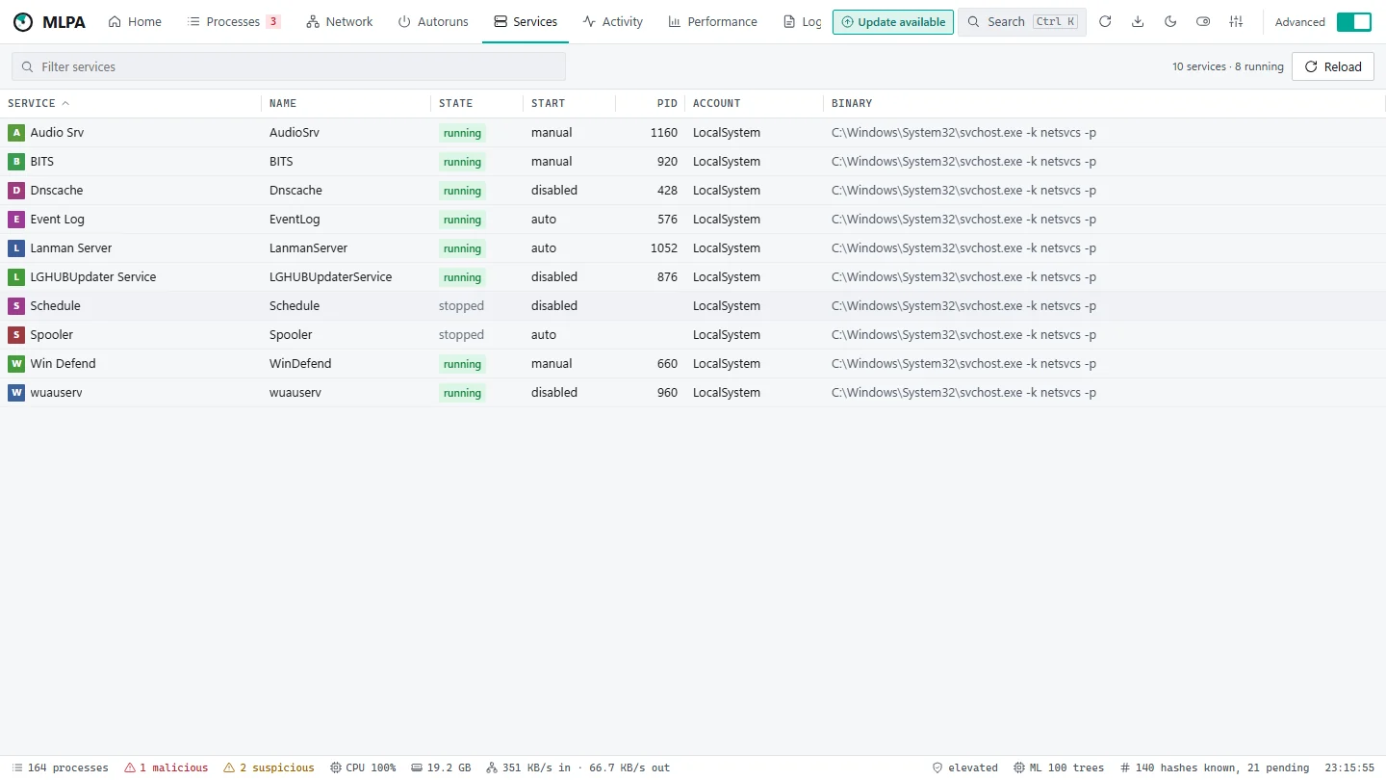Click the W icon beside wuauserv

(x=15, y=393)
